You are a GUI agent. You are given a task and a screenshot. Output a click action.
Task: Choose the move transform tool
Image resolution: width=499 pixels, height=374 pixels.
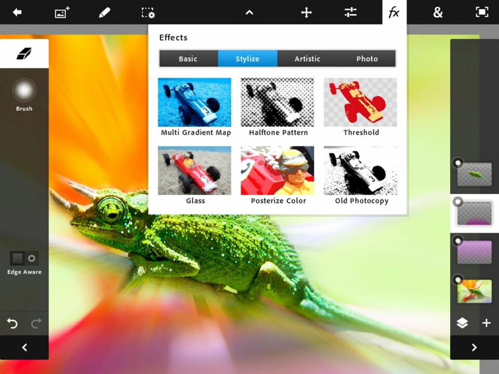(307, 12)
